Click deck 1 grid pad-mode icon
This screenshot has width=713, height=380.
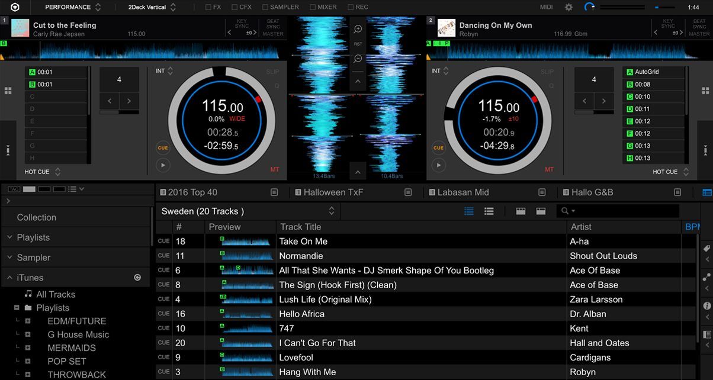pyautogui.click(x=8, y=91)
